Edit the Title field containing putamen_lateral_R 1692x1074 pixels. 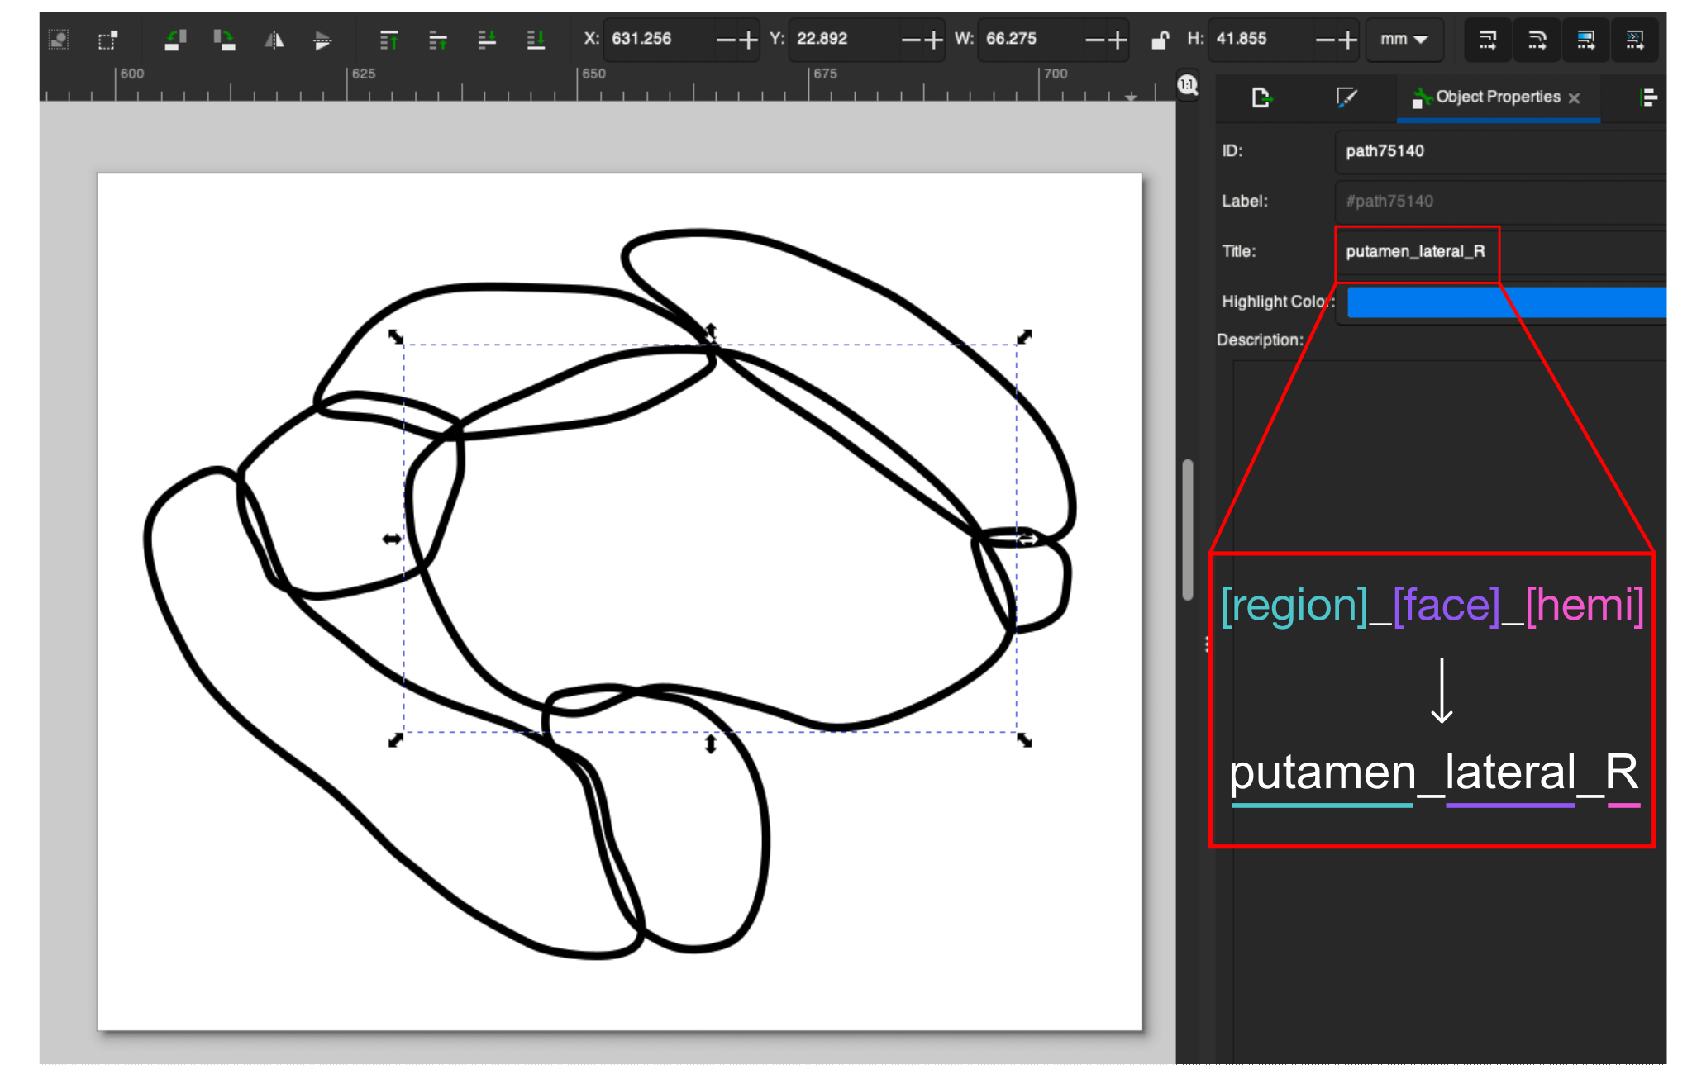[1416, 251]
